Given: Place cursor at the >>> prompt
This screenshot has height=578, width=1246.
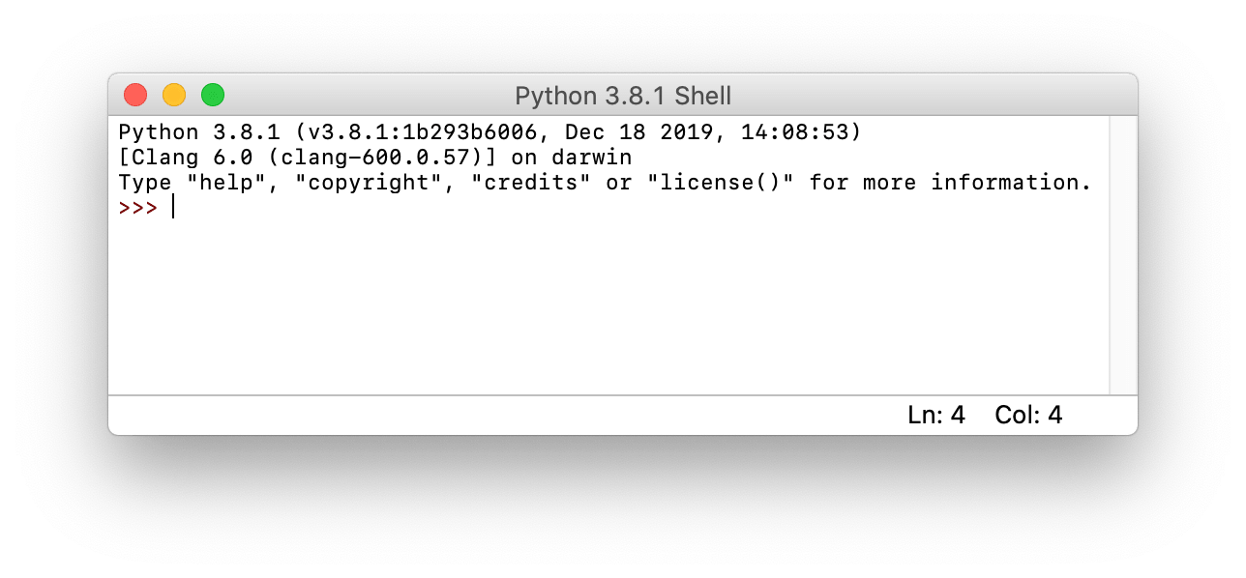Looking at the screenshot, I should (137, 207).
